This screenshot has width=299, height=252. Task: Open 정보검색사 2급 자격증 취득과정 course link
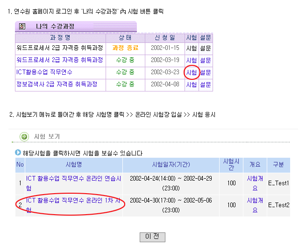tap(57, 84)
